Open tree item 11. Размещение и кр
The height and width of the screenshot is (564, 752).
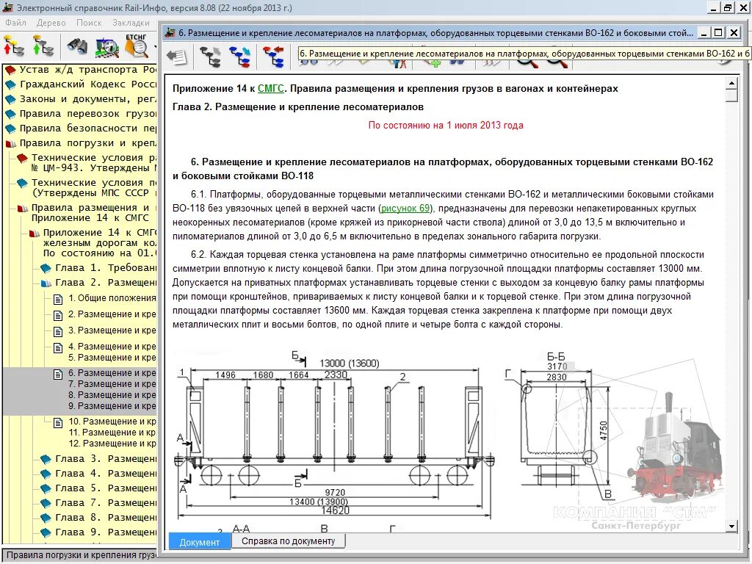(112, 432)
